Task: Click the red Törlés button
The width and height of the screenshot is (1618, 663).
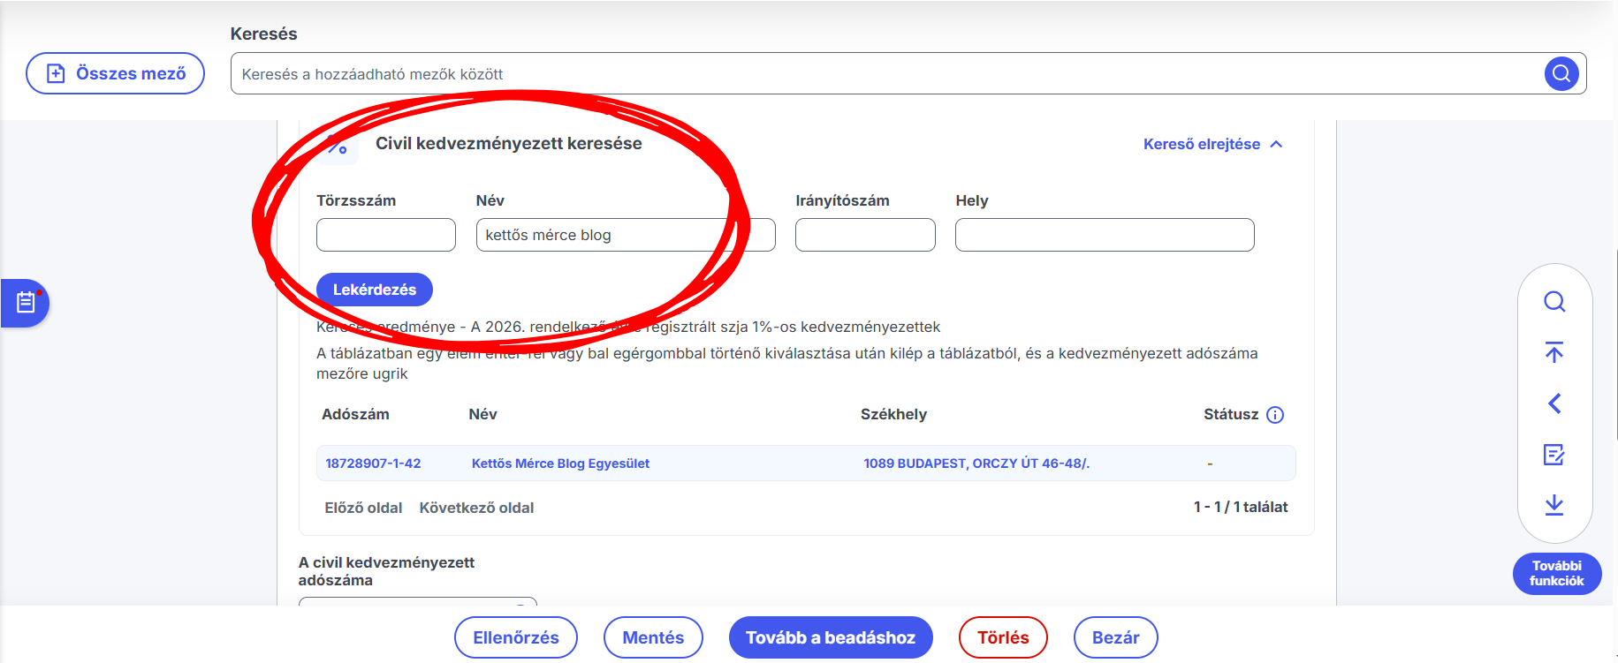Action: coord(1003,637)
